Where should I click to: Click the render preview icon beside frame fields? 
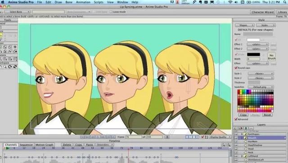(x=167, y=137)
